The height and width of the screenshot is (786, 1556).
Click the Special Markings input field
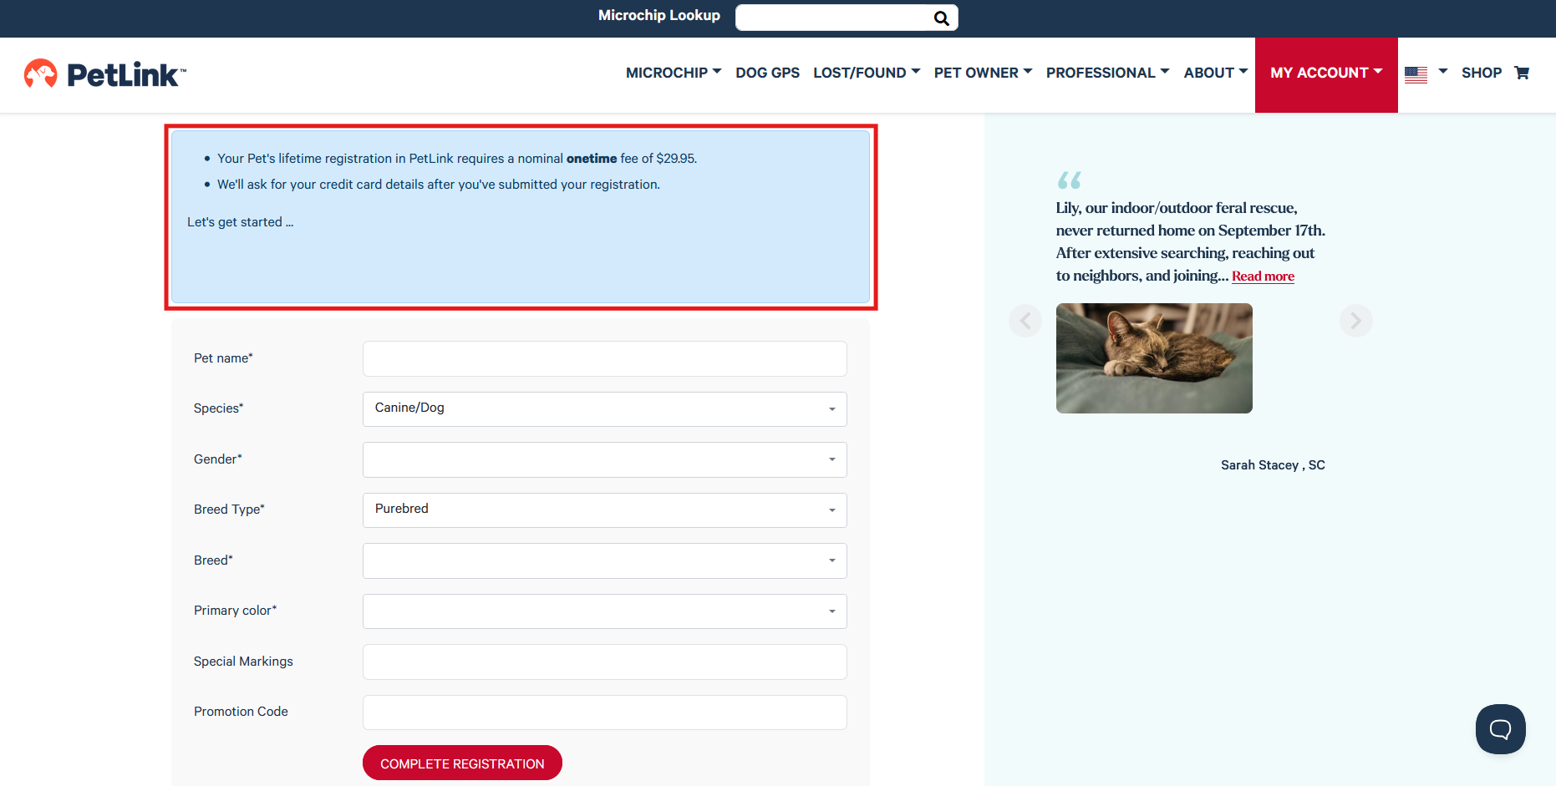tap(604, 662)
